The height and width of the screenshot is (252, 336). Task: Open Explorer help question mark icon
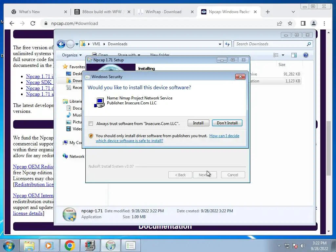pyautogui.click(x=306, y=55)
